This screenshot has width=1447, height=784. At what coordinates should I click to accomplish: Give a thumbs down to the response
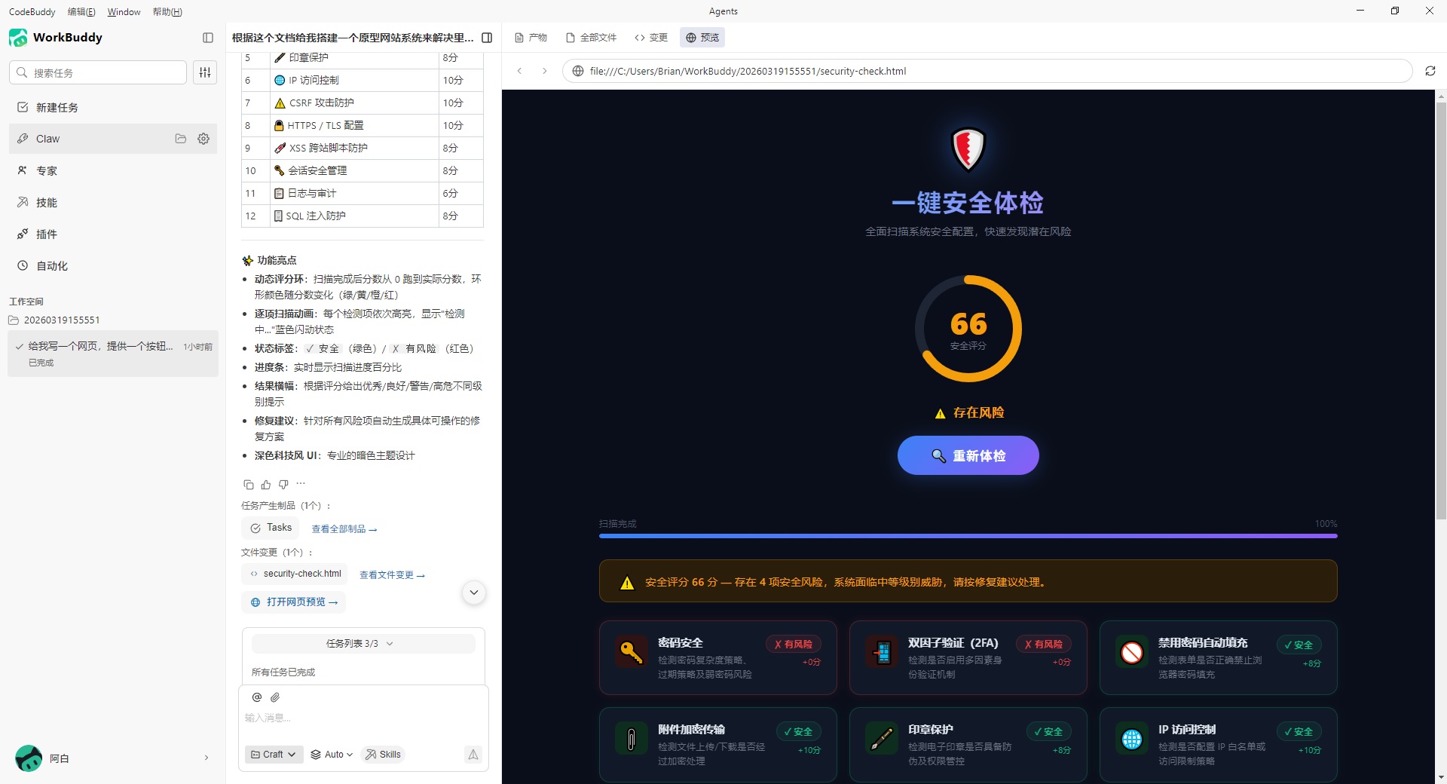[x=283, y=485]
